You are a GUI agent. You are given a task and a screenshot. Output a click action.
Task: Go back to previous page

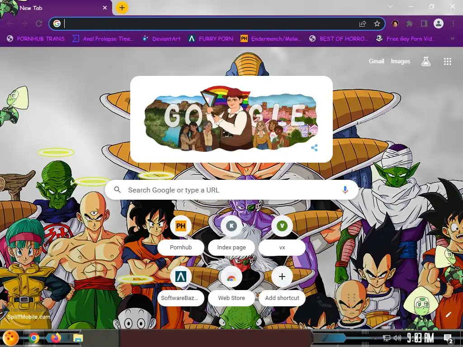click(10, 23)
